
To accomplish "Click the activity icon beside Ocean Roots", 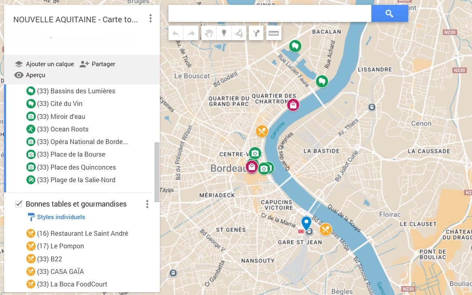I will [31, 129].
